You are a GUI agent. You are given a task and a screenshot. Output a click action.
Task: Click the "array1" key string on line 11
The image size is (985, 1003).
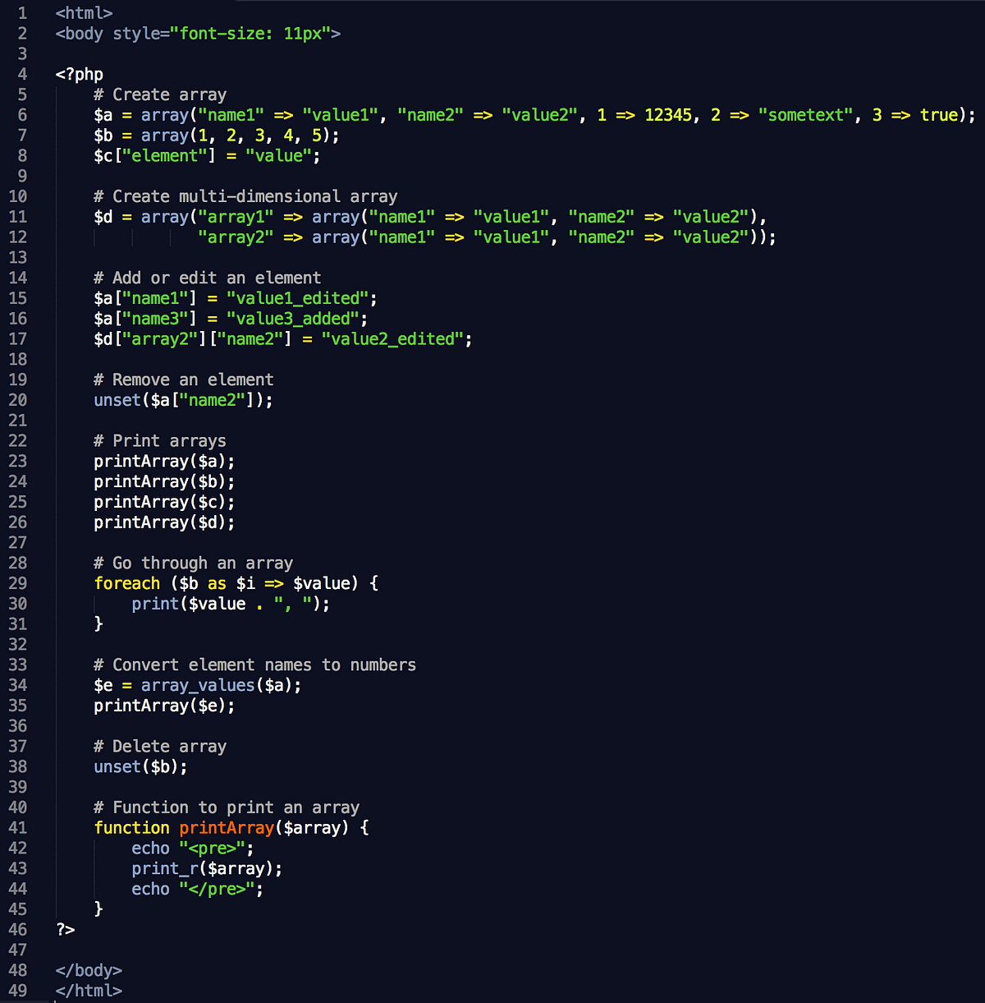(236, 217)
